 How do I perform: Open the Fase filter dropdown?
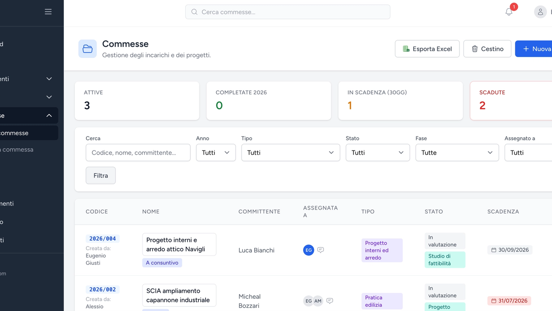tap(457, 153)
